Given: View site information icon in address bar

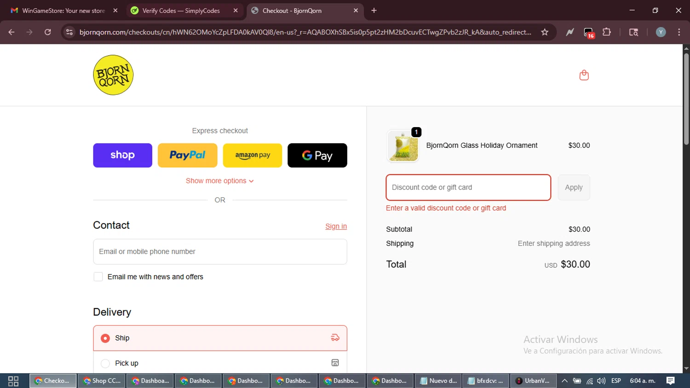Looking at the screenshot, I should pyautogui.click(x=69, y=32).
